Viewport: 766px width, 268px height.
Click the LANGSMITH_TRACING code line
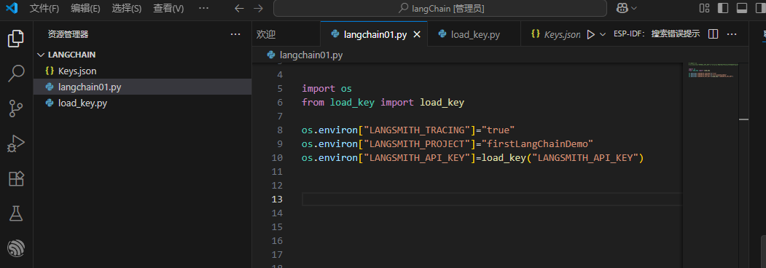pyautogui.click(x=408, y=130)
